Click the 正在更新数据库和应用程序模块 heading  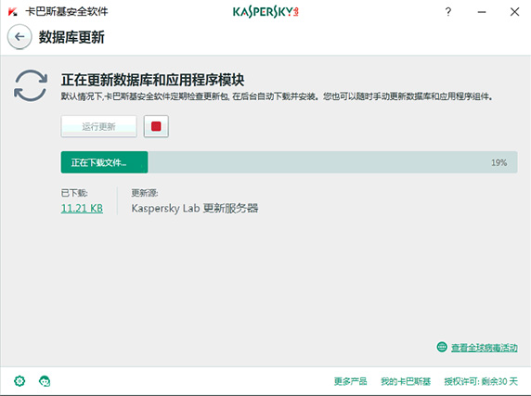(153, 80)
